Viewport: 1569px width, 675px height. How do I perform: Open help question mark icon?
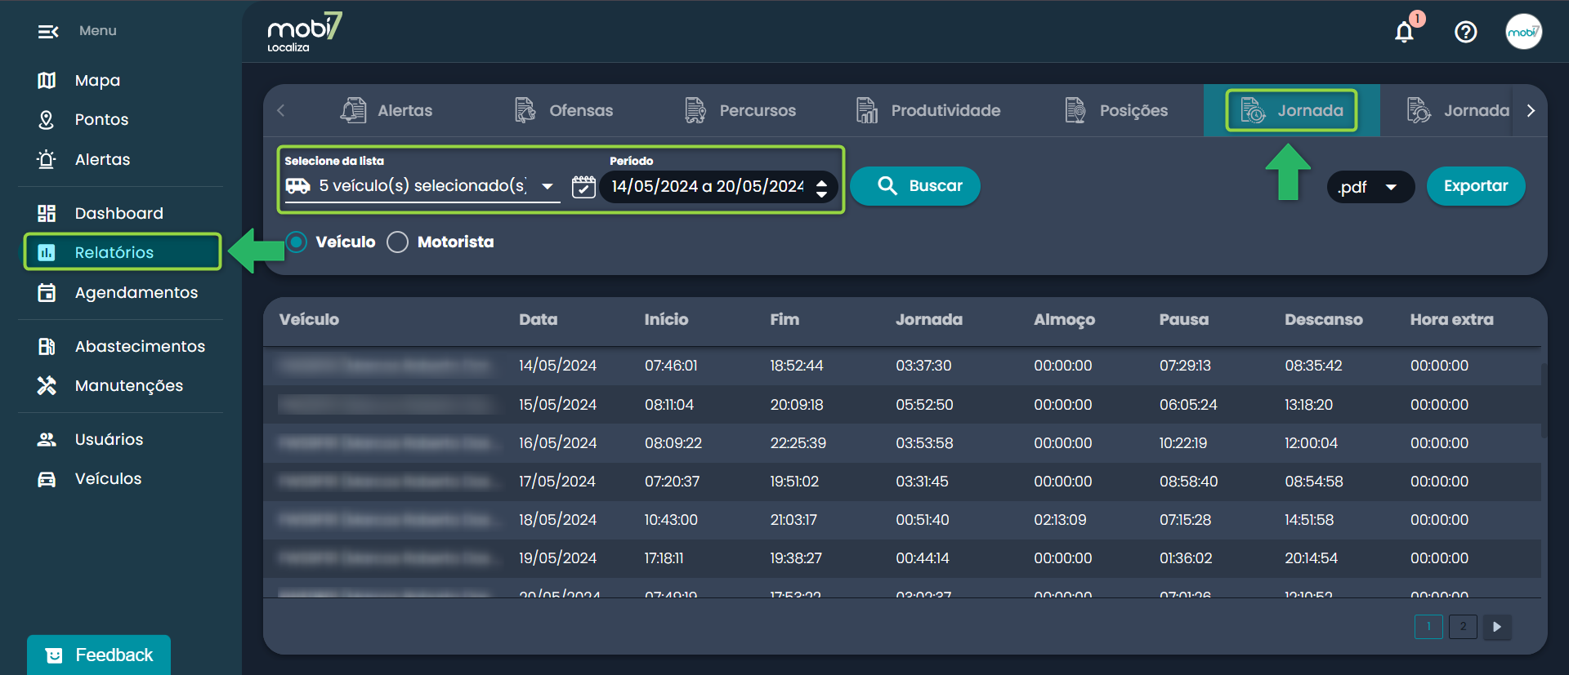point(1466,32)
